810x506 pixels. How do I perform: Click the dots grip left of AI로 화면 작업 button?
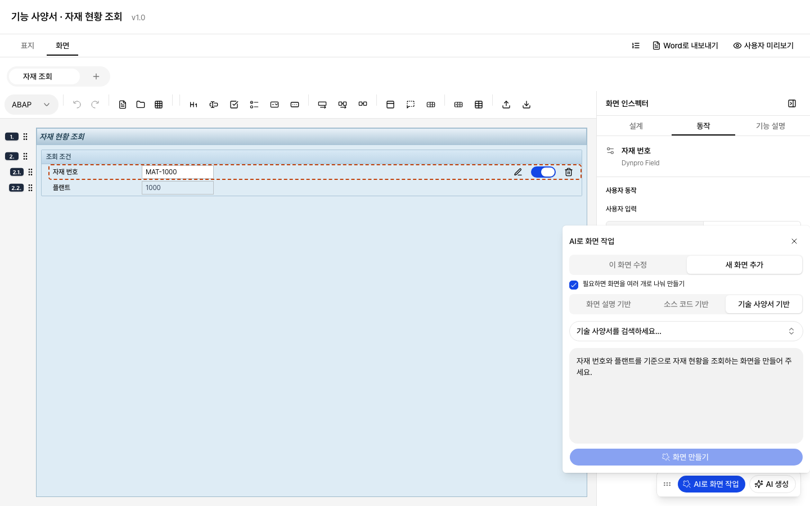point(667,484)
